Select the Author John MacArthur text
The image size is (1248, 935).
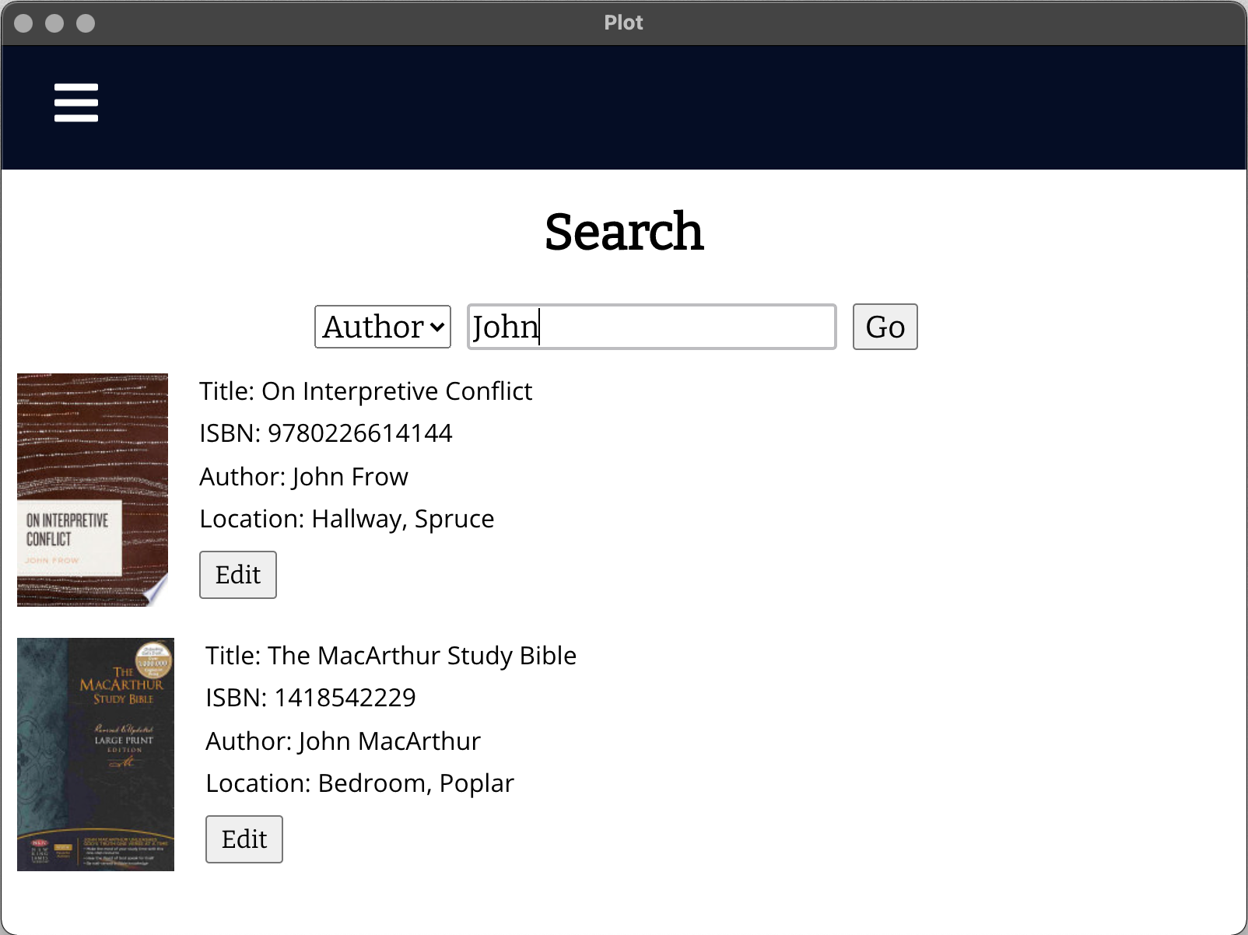342,741
